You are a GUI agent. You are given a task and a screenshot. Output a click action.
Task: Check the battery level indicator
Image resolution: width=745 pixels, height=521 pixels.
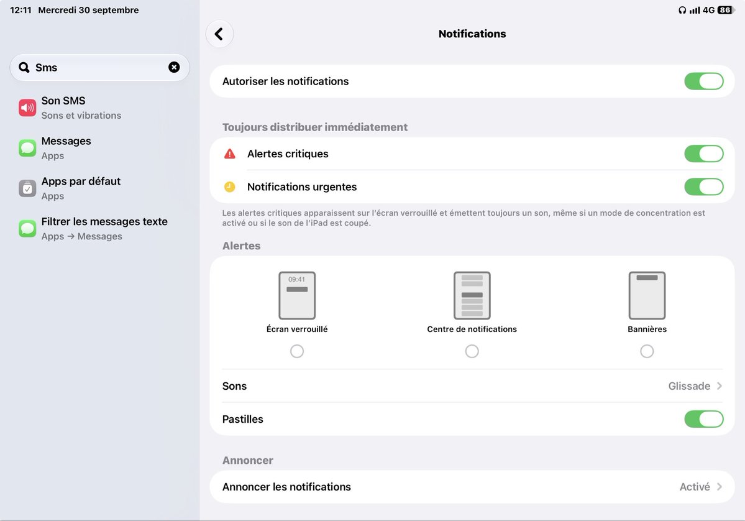click(726, 10)
